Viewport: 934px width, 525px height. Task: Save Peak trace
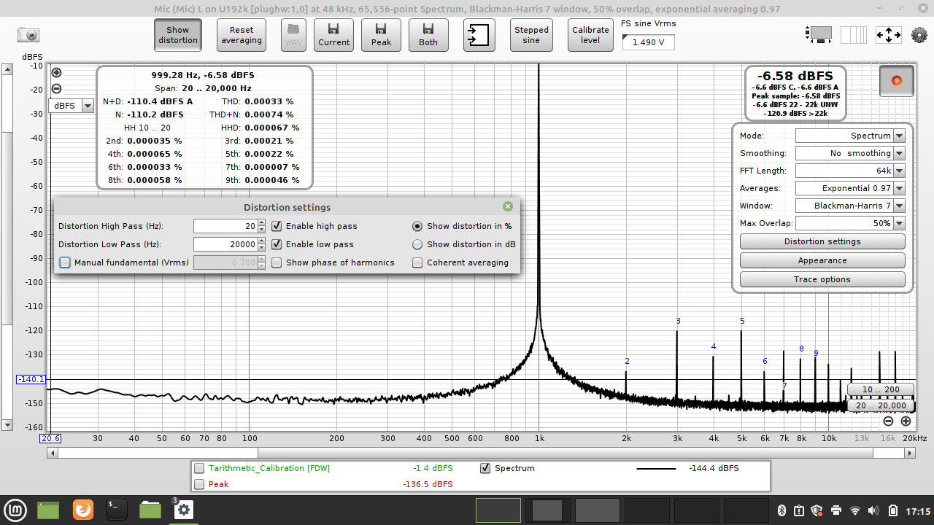click(381, 35)
